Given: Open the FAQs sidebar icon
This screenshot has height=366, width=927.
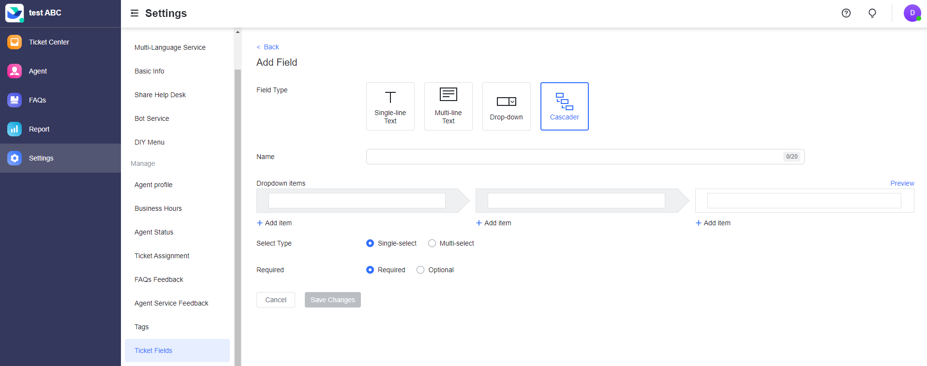Looking at the screenshot, I should (x=15, y=100).
